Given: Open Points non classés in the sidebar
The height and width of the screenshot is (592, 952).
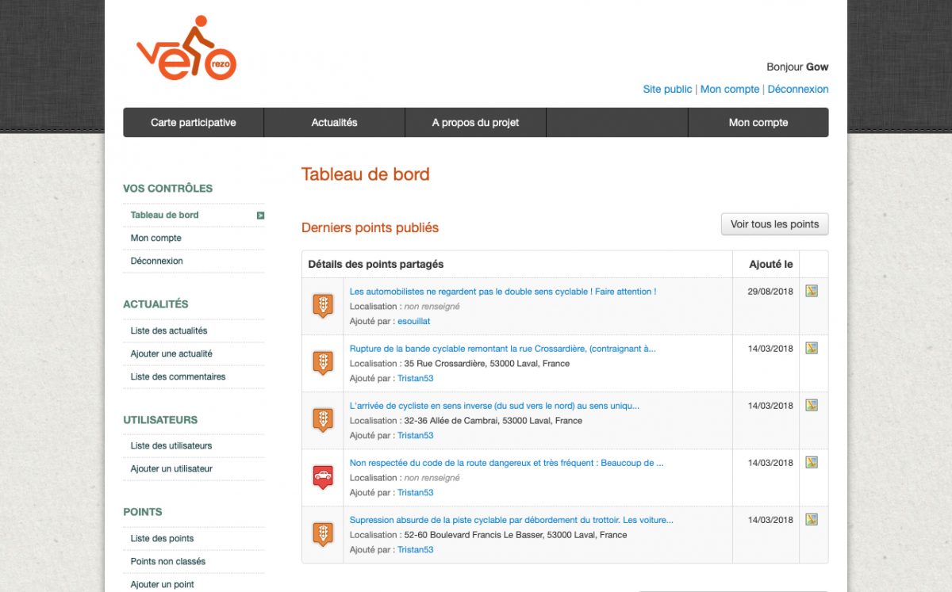Looking at the screenshot, I should pyautogui.click(x=168, y=562).
